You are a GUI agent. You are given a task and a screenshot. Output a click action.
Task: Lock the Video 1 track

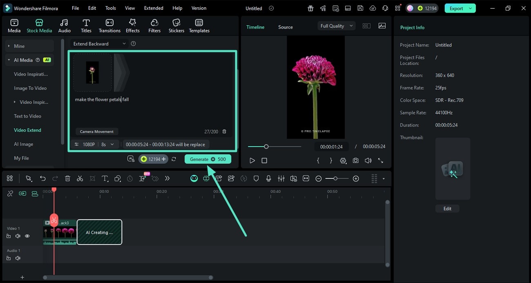click(8, 236)
